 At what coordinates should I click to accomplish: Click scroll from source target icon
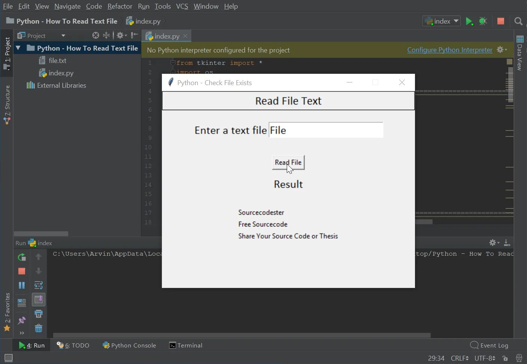pos(96,35)
